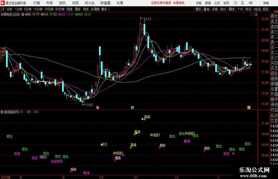Click the blue 财 marker on chart
The height and width of the screenshot is (179, 278).
click(x=132, y=107)
